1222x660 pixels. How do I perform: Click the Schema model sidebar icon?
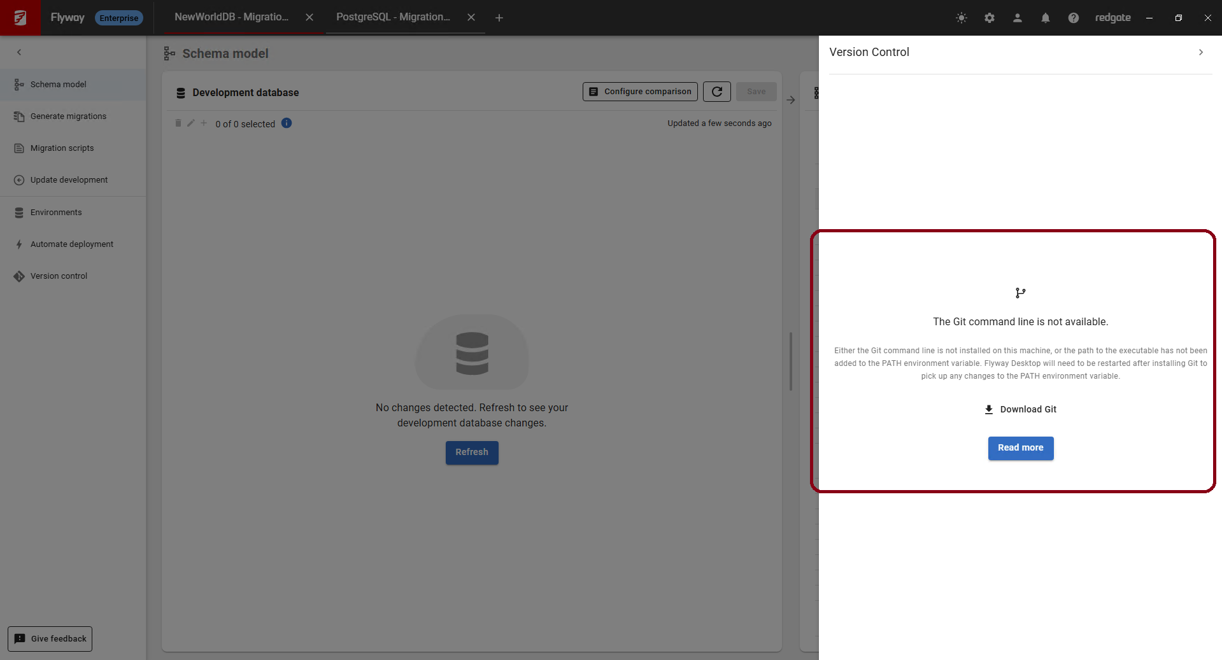click(19, 85)
